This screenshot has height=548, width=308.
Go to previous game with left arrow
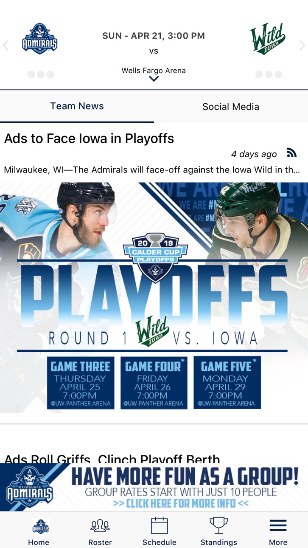click(6, 45)
